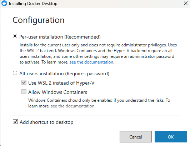The height and width of the screenshot is (146, 190).
Task: Click the 'All-users installation (Requires password)' label text
Action: 64,74
